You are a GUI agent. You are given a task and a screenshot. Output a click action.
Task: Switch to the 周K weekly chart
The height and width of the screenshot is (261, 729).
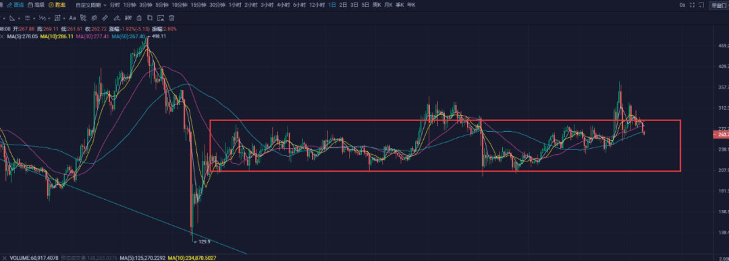coord(377,5)
